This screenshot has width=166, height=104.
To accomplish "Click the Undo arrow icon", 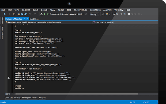I will coord(30,14).
